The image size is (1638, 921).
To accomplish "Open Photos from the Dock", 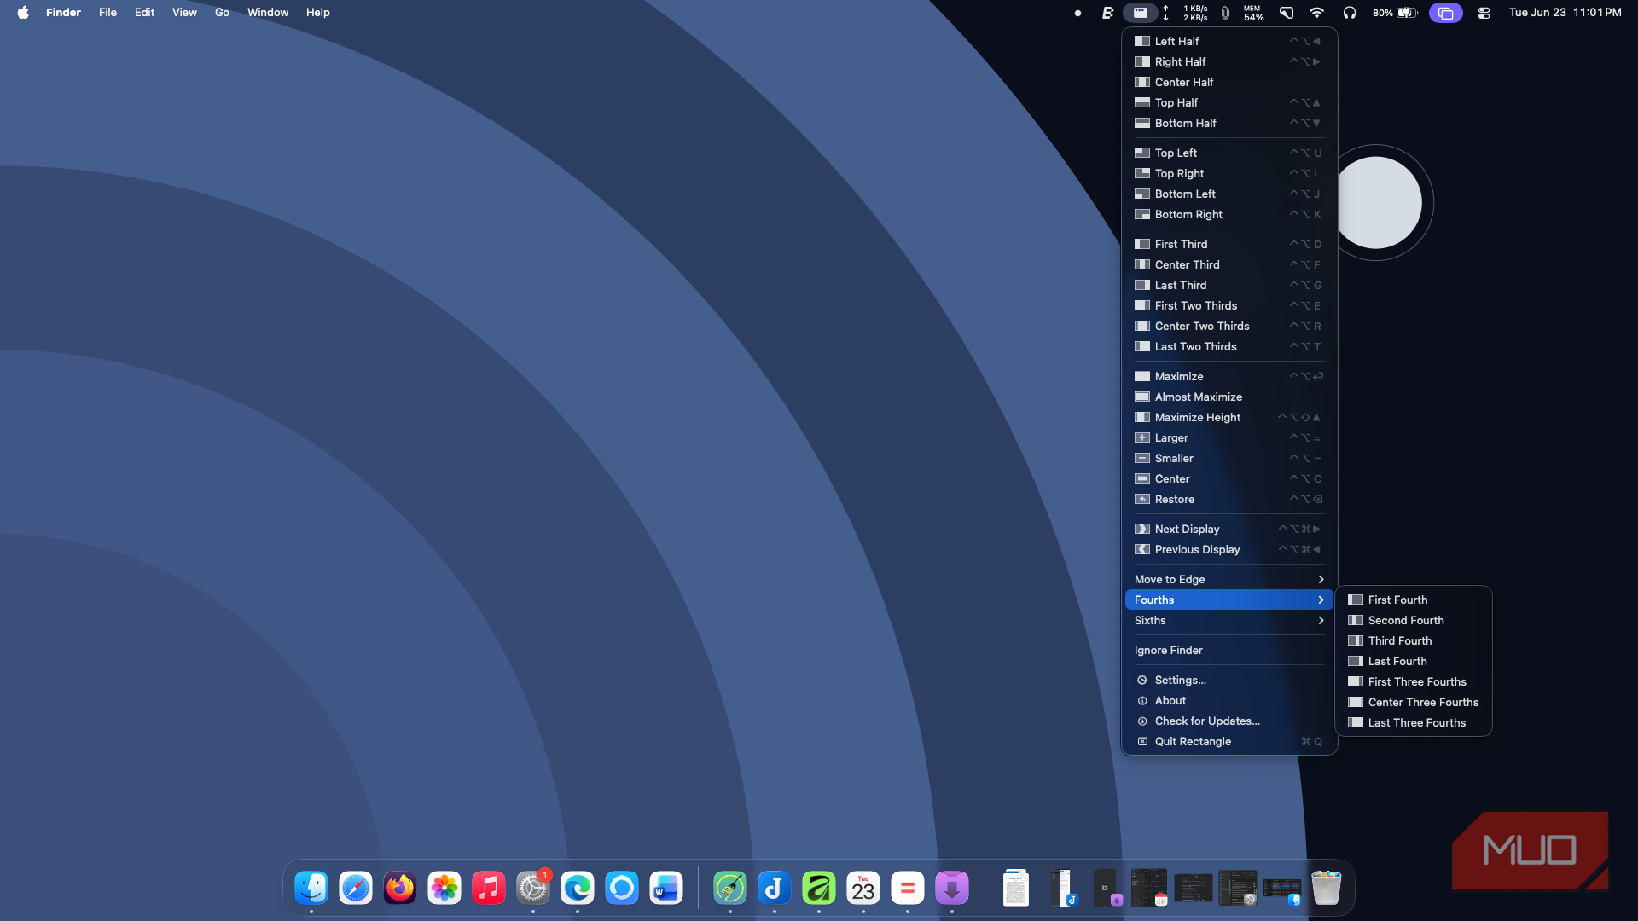I will (444, 889).
